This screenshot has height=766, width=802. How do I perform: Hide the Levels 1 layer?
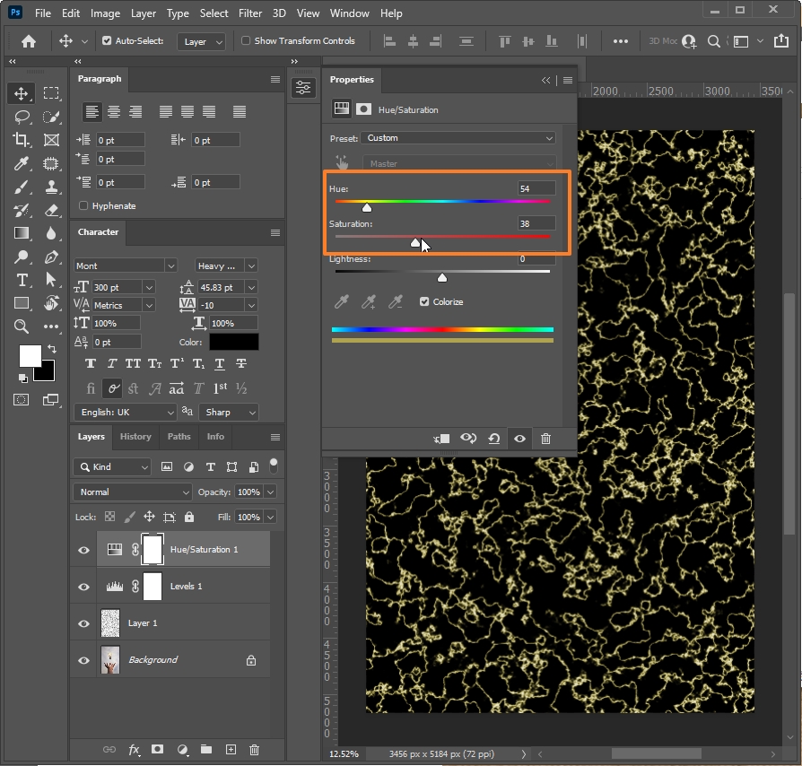(84, 587)
